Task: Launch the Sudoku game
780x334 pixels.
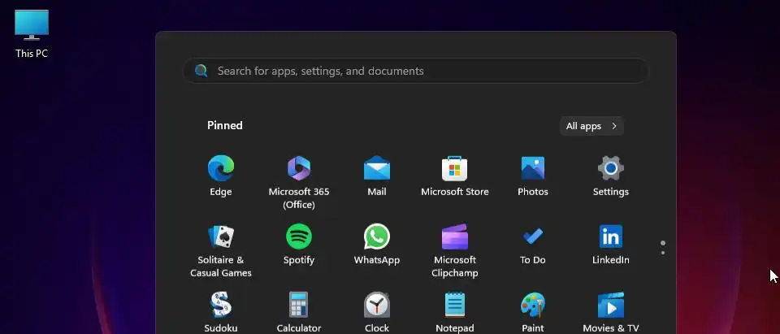Action: click(x=221, y=312)
